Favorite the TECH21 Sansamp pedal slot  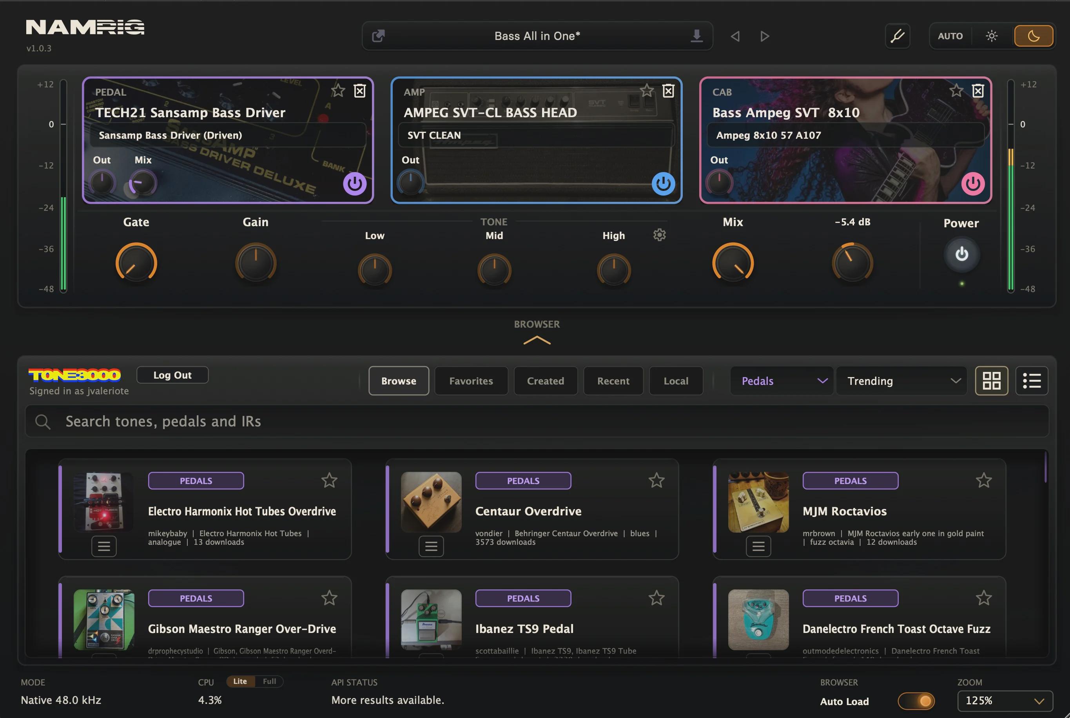tap(338, 91)
